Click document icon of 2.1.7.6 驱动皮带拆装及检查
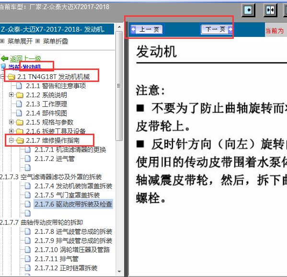Image resolution: width=287 pixels, height=277 pixels. coord(28,204)
